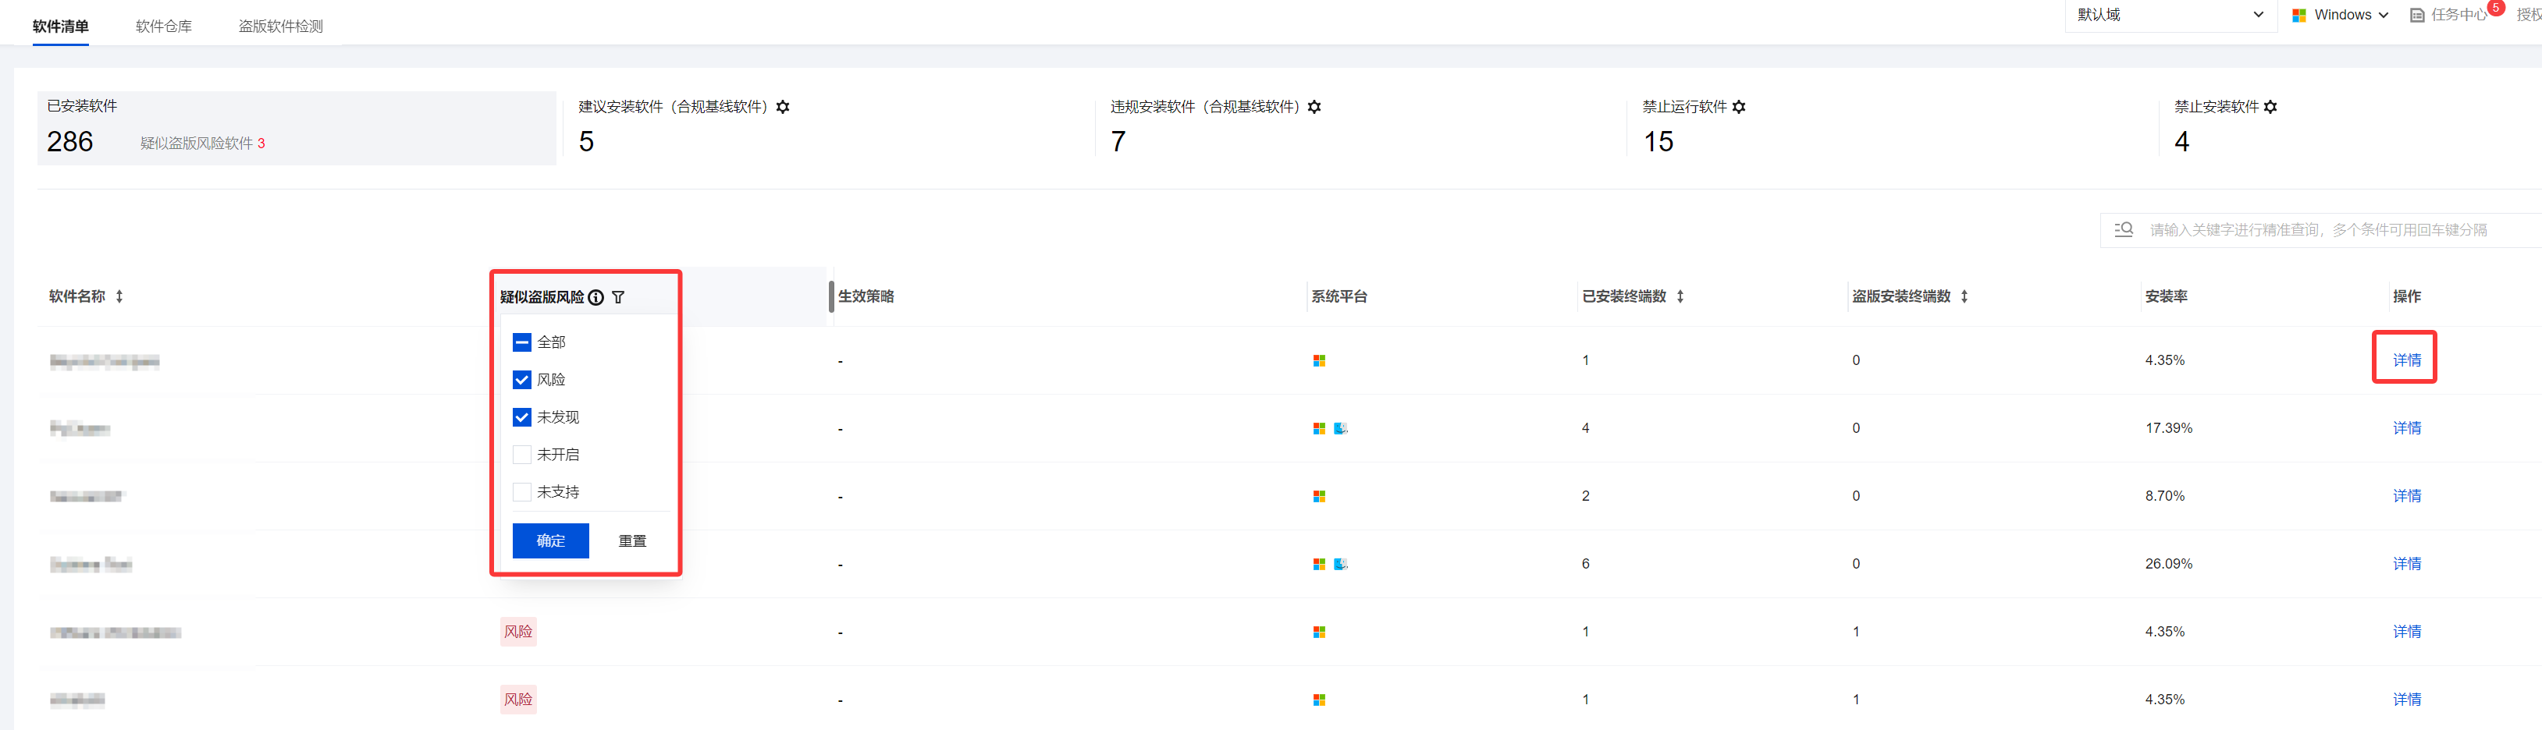Sort by 盗版安装终端数 using its sort arrows
Image resolution: width=2542 pixels, height=730 pixels.
(x=1964, y=296)
